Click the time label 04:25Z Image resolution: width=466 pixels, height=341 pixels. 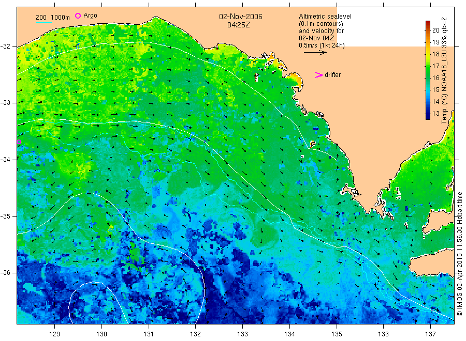pyautogui.click(x=238, y=25)
